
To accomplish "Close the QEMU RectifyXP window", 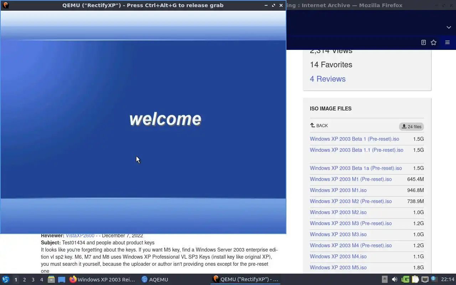I will 281,5.
